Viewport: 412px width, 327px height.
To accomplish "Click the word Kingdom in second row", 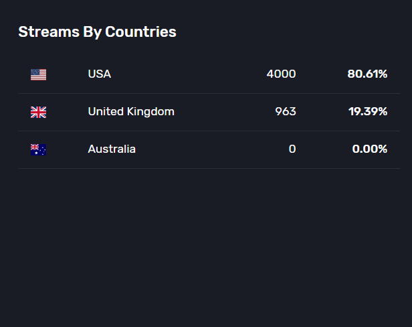I will tap(150, 112).
